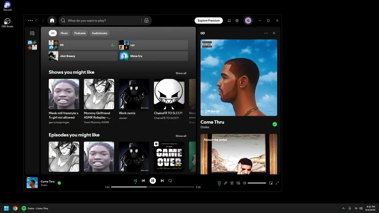379x213 pixels.
Task: Show lyrics with the microphone icon
Action: click(226, 183)
